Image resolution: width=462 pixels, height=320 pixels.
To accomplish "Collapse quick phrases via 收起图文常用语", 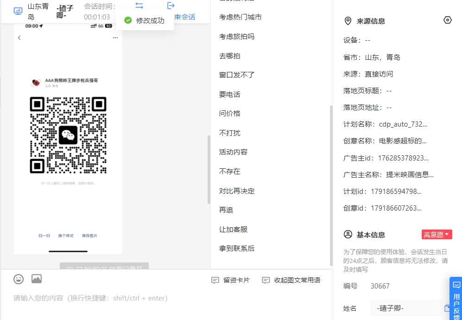I will point(291,280).
